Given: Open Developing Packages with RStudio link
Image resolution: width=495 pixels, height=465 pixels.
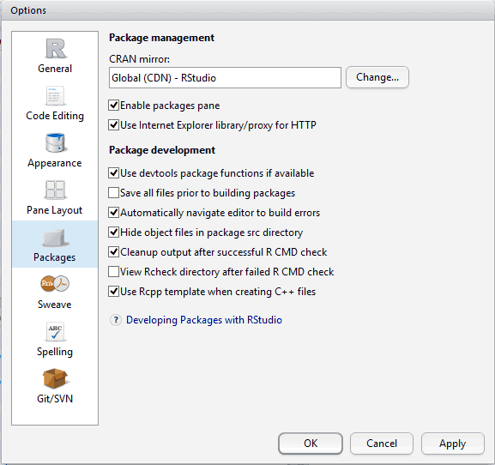Looking at the screenshot, I should point(204,320).
